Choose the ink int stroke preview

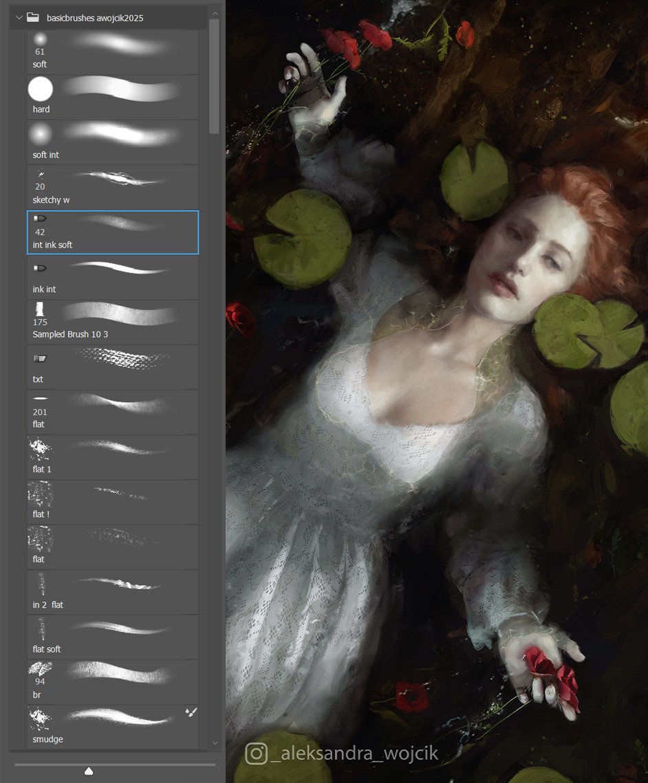coord(120,268)
